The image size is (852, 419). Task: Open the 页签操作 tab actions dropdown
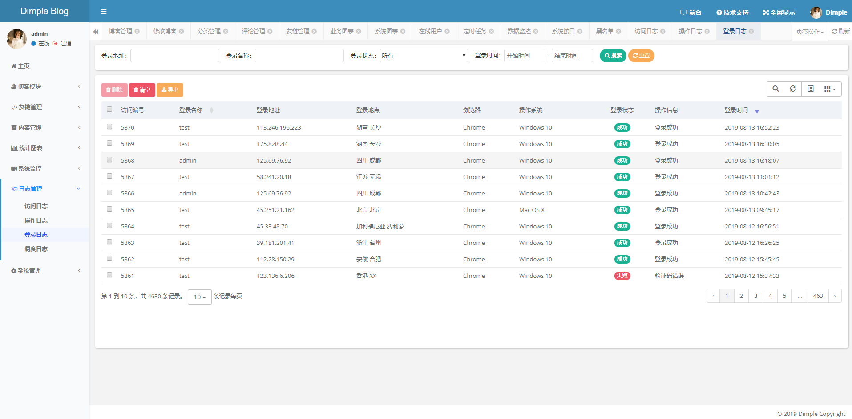click(810, 32)
